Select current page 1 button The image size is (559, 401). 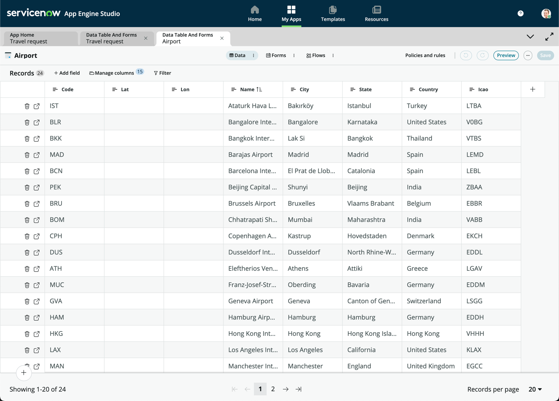(260, 389)
